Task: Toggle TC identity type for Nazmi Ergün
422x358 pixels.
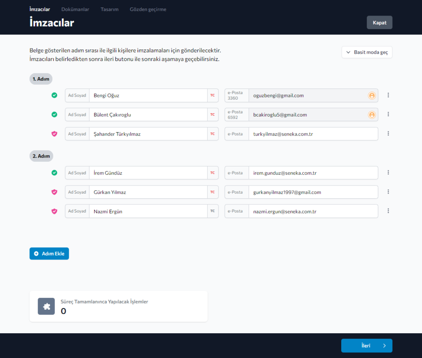Action: point(212,211)
